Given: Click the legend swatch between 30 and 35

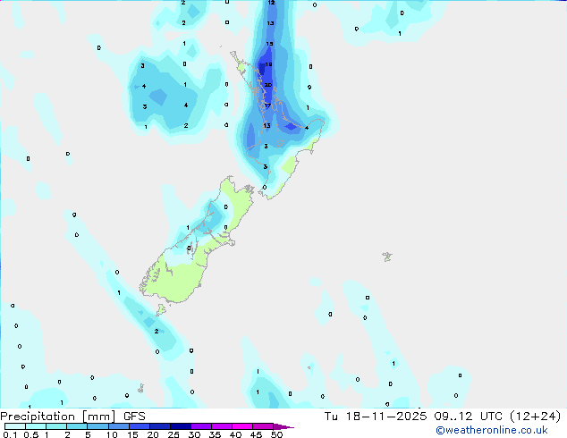Looking at the screenshot, I should point(201,426).
